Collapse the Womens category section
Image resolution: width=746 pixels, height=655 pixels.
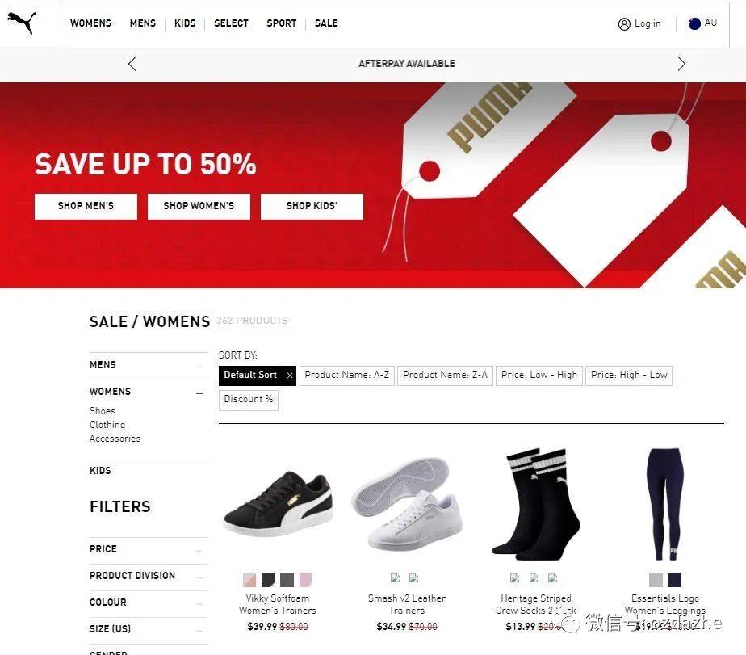[x=199, y=393]
